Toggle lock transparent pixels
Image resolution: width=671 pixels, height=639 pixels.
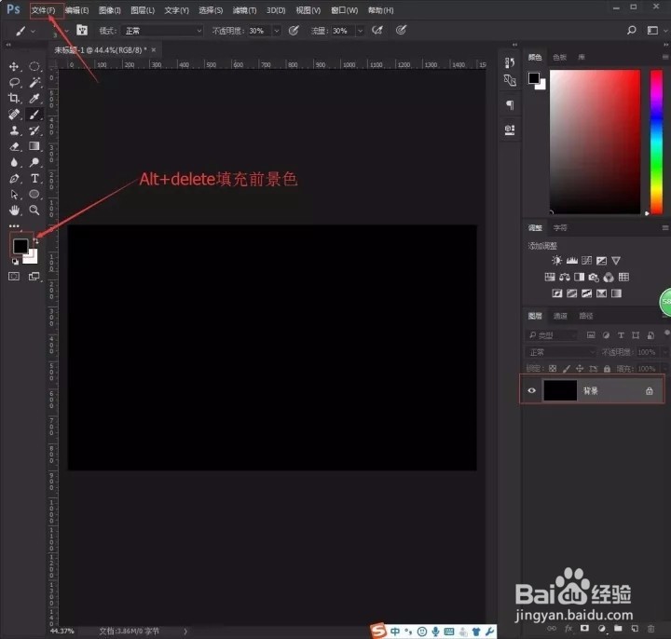click(553, 369)
